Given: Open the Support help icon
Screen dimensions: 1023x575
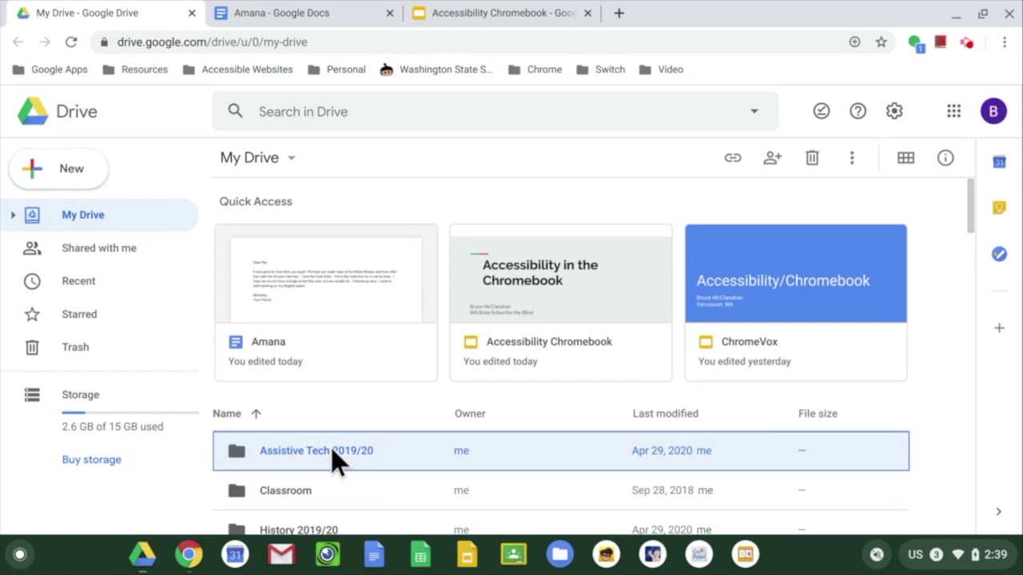Looking at the screenshot, I should click(858, 112).
